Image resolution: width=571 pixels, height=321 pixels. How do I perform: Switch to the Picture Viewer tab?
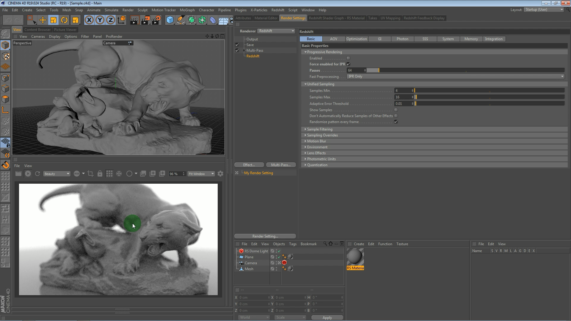click(65, 30)
